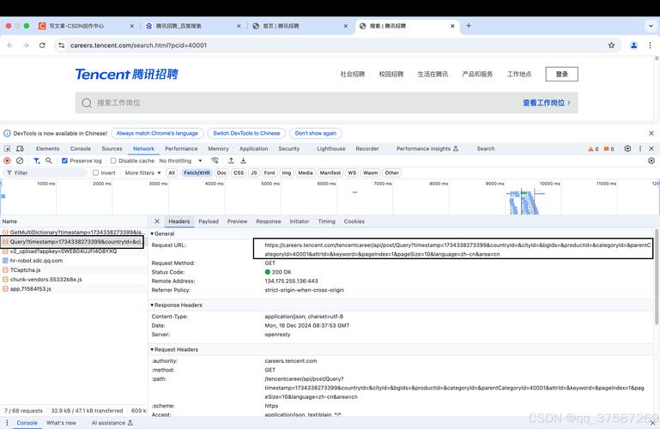660x429 pixels.
Task: Switch to the Console panel
Action: 81,149
